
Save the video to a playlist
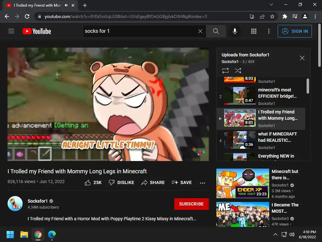[x=181, y=182]
